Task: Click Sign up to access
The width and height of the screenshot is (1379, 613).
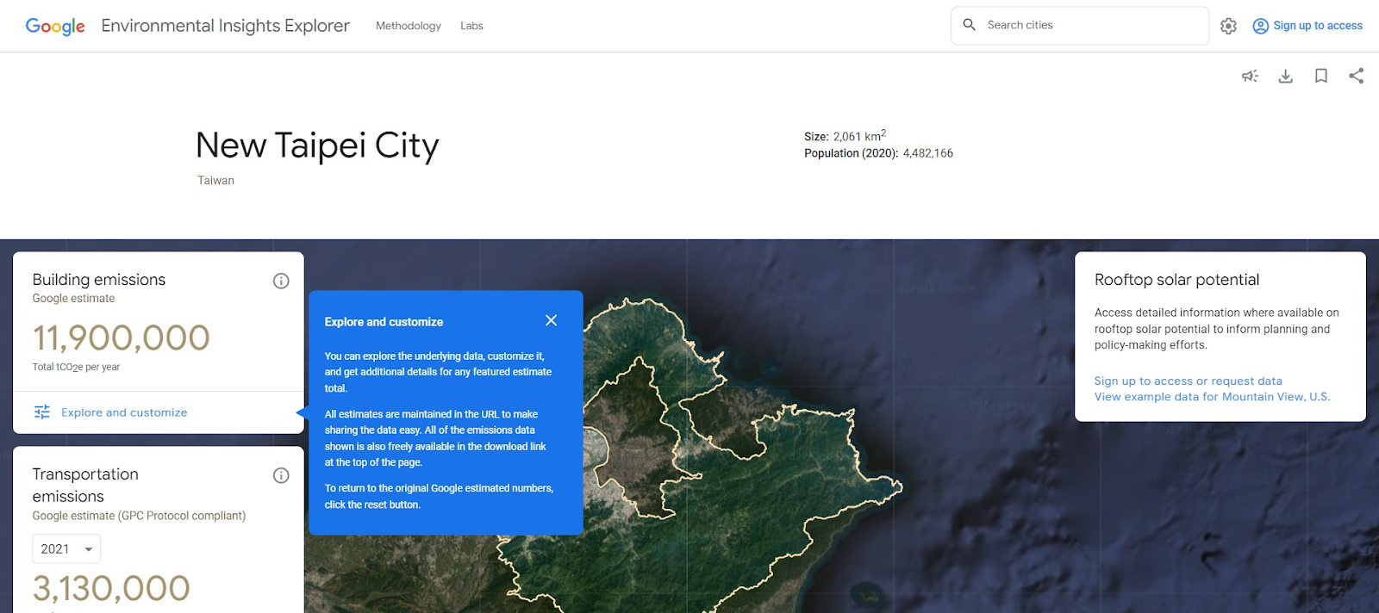Action: [x=1307, y=26]
